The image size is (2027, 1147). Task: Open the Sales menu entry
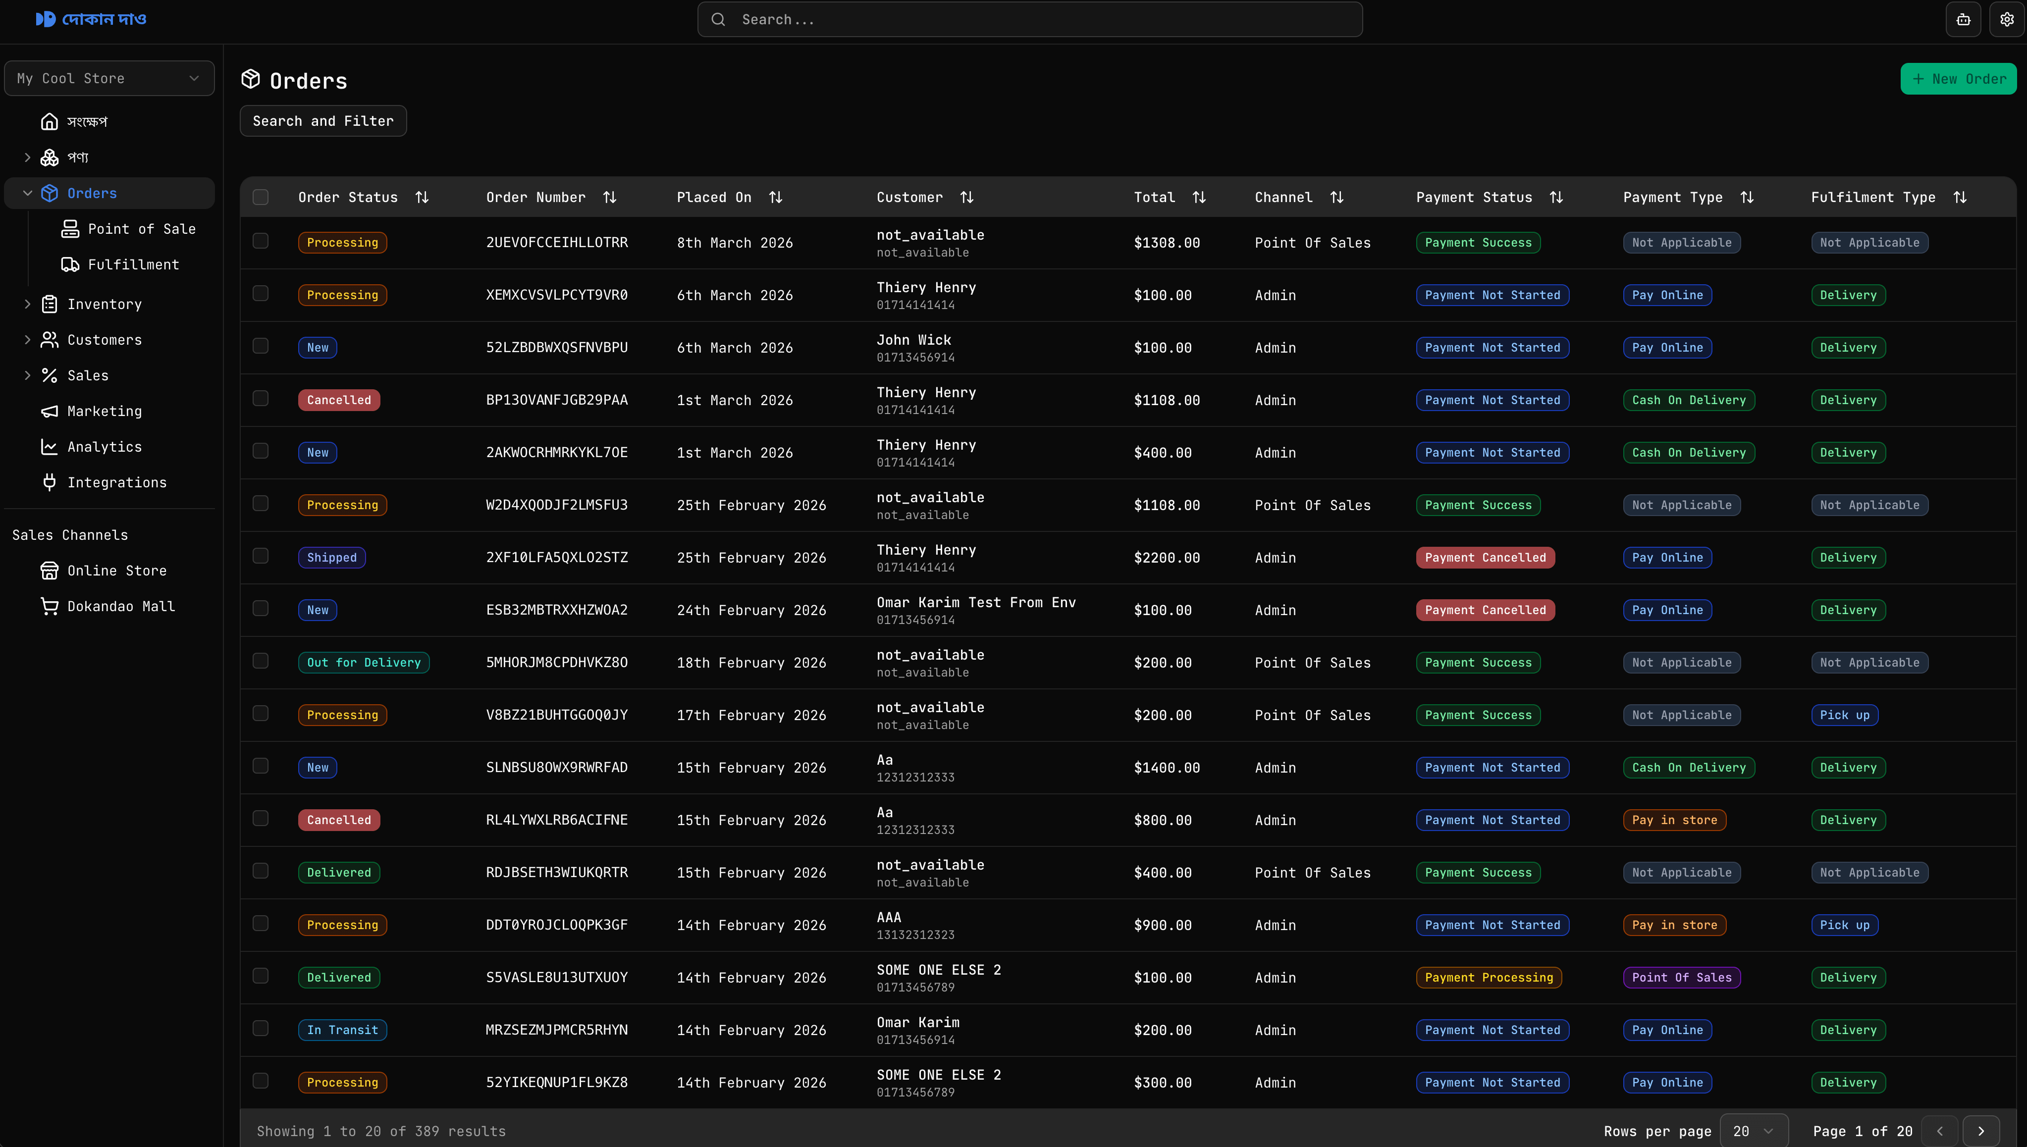[88, 375]
